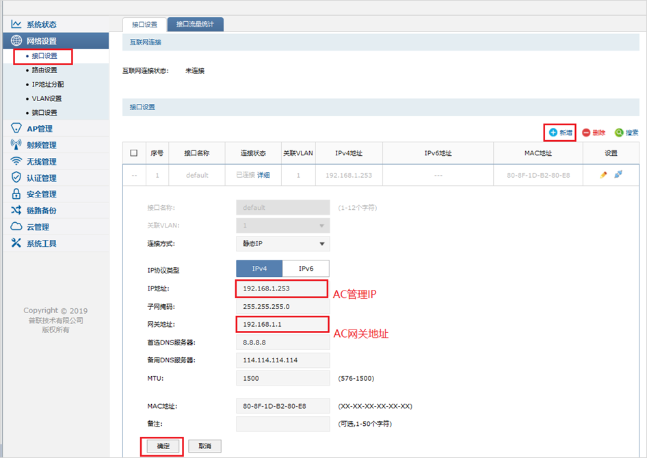
Task: Switch to the 接口流量统计 tab
Action: click(x=195, y=25)
